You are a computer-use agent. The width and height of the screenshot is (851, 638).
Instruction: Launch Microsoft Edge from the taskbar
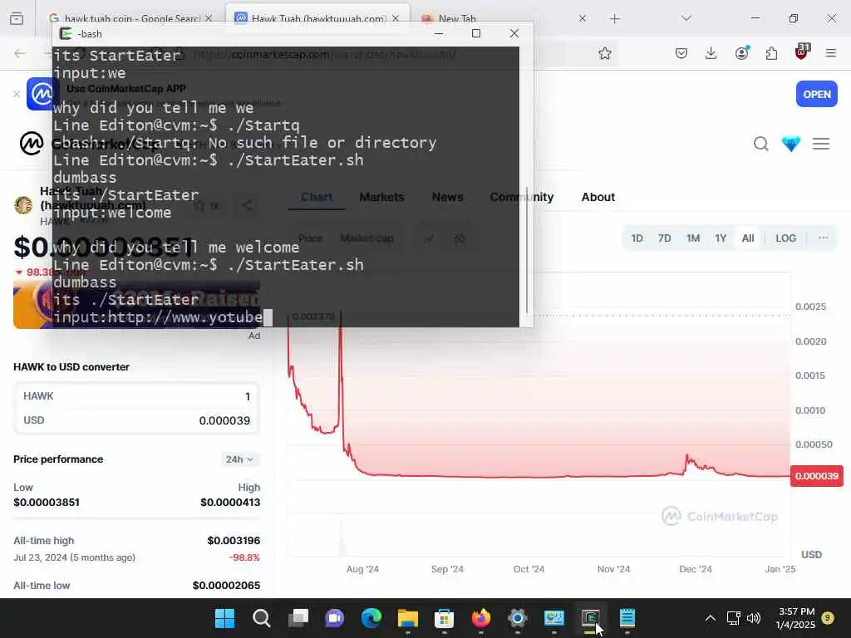(x=371, y=618)
